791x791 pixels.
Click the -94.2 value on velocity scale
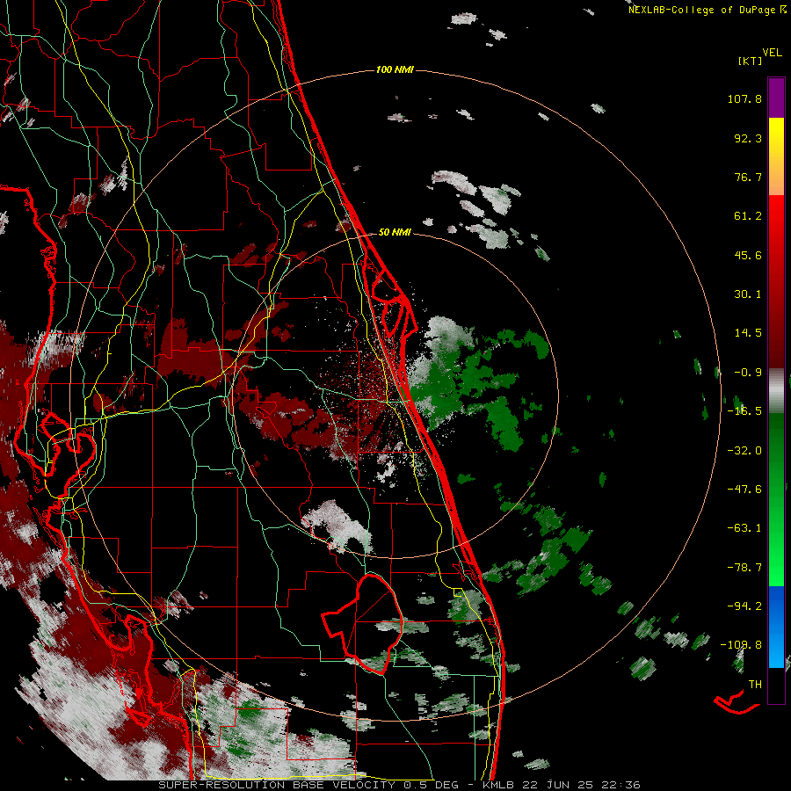[x=744, y=606]
